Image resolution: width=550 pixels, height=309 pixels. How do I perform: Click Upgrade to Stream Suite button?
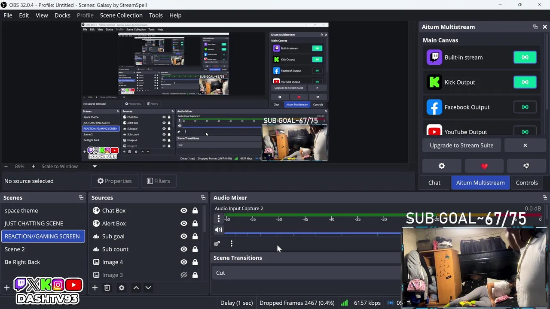[x=461, y=145]
